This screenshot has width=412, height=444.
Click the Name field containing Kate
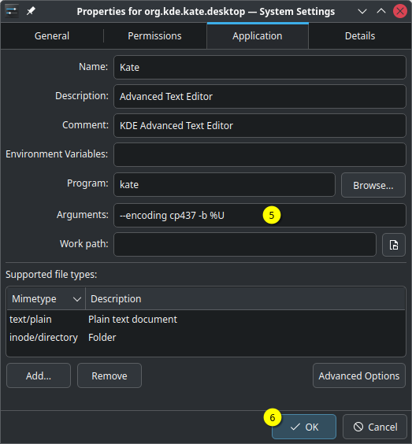coord(259,68)
